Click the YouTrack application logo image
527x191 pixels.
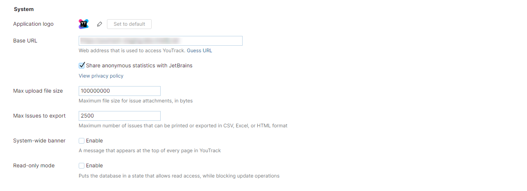click(84, 24)
